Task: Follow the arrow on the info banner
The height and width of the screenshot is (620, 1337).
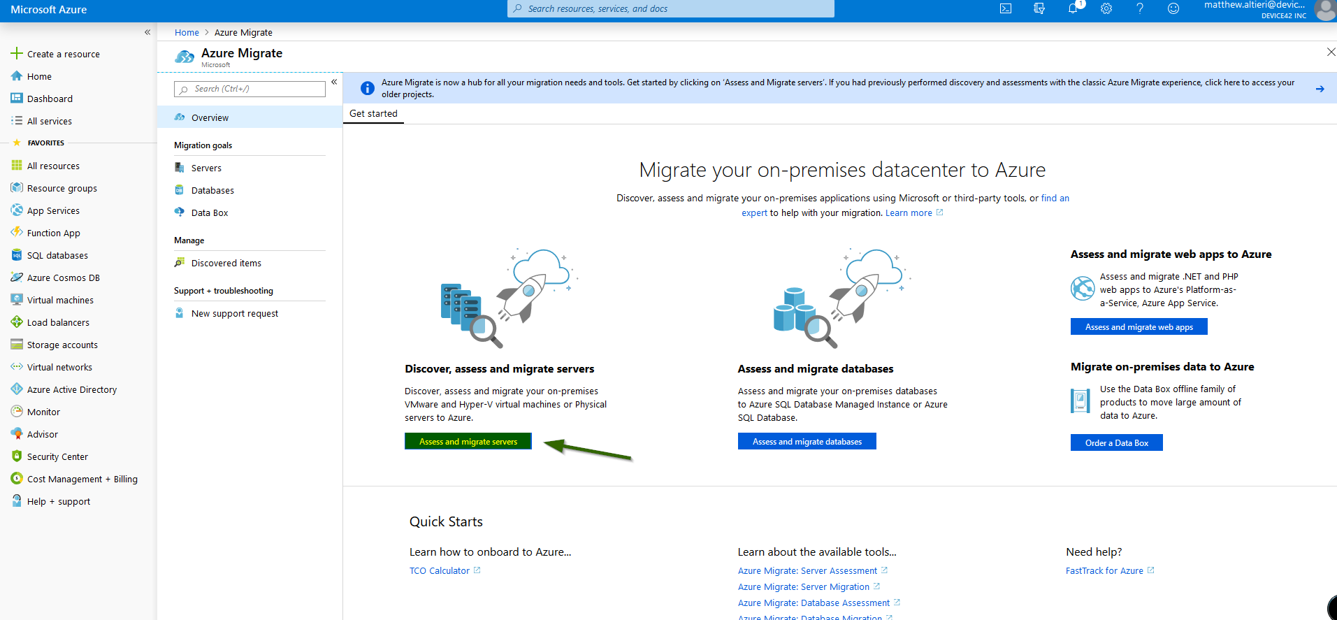Action: [x=1320, y=89]
